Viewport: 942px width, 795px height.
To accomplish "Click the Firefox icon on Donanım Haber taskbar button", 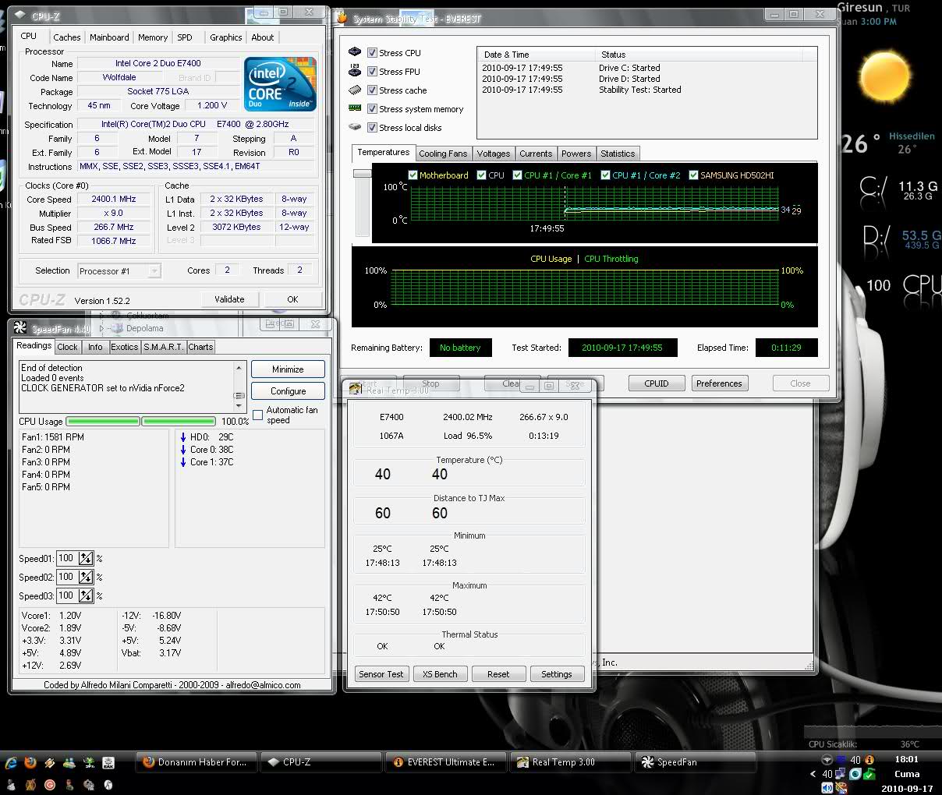I will (149, 762).
